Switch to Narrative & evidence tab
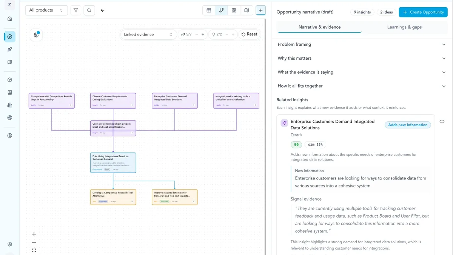 click(x=319, y=27)
